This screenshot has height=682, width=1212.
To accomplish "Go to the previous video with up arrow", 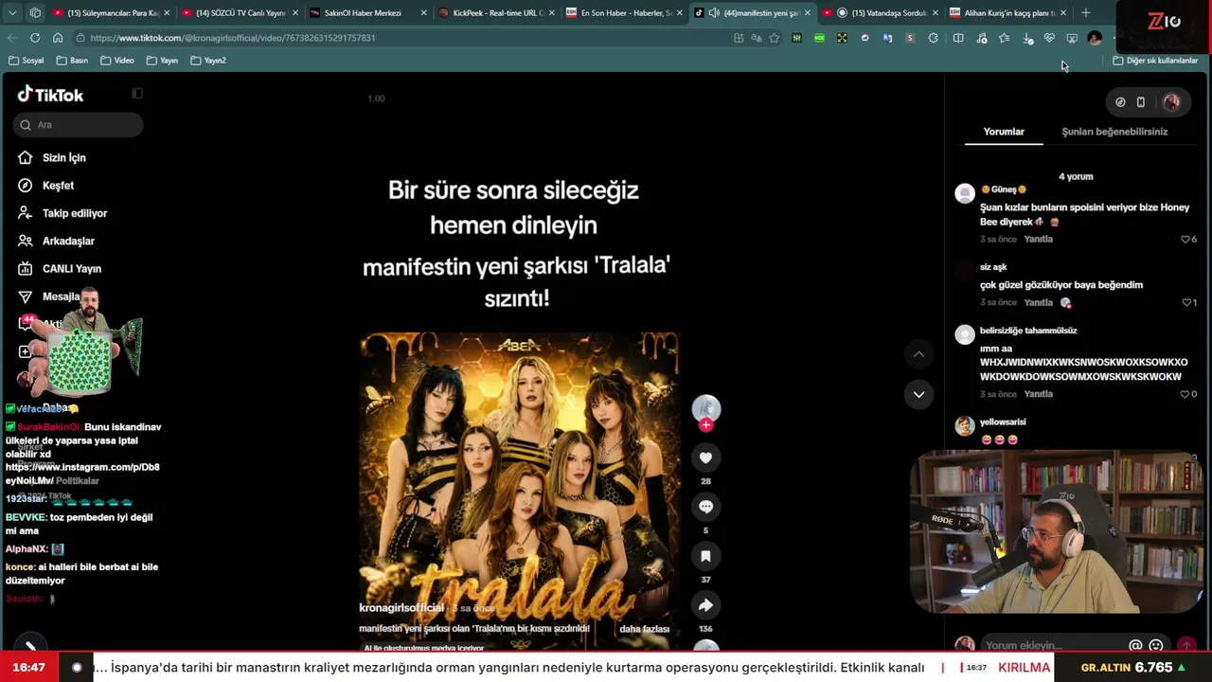I will tap(918, 354).
